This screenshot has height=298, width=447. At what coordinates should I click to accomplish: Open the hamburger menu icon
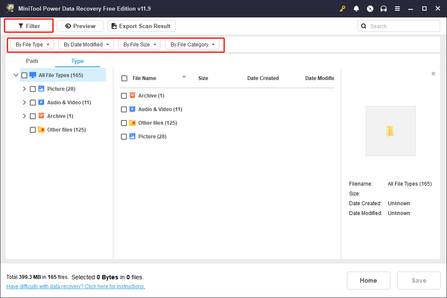pos(397,9)
